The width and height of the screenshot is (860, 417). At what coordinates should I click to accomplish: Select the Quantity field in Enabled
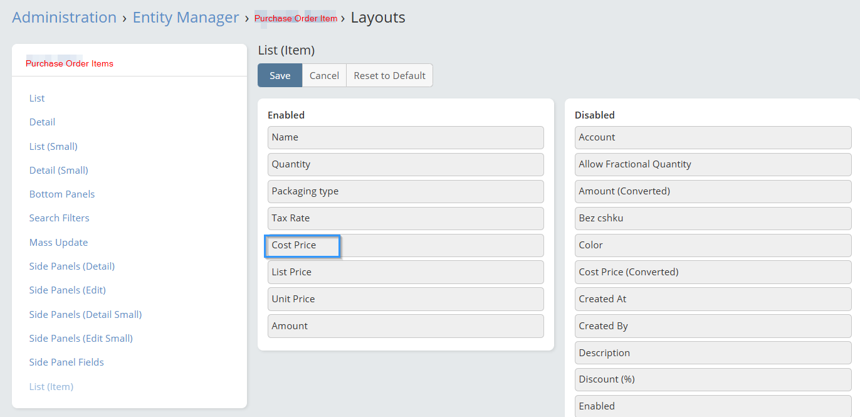tap(405, 164)
